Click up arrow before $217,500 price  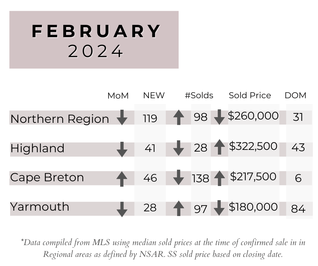pyautogui.click(x=220, y=178)
